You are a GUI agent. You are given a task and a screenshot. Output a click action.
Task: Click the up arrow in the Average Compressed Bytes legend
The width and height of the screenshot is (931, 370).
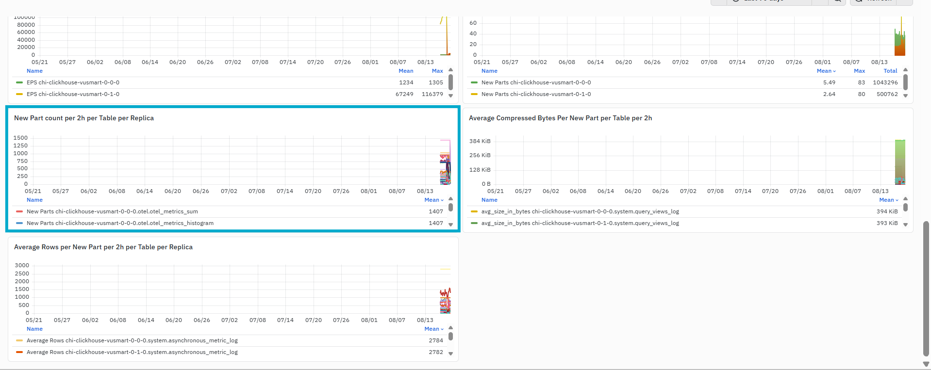905,199
